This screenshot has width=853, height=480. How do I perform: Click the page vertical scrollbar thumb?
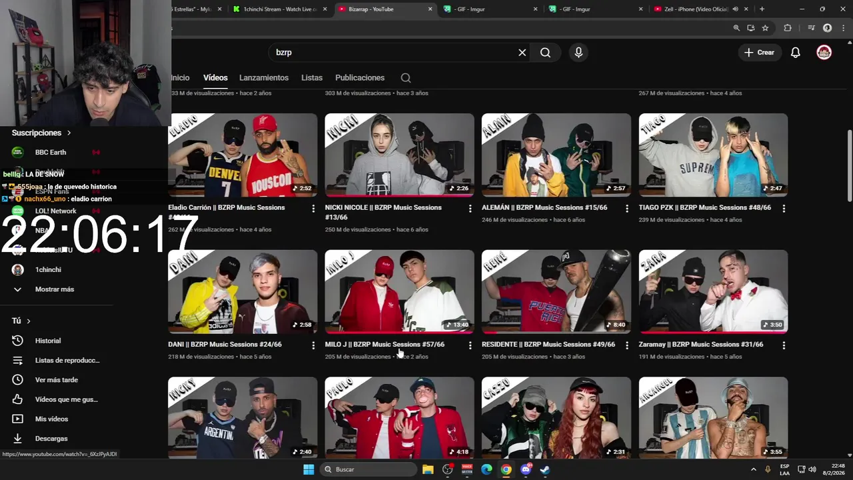[x=849, y=165]
